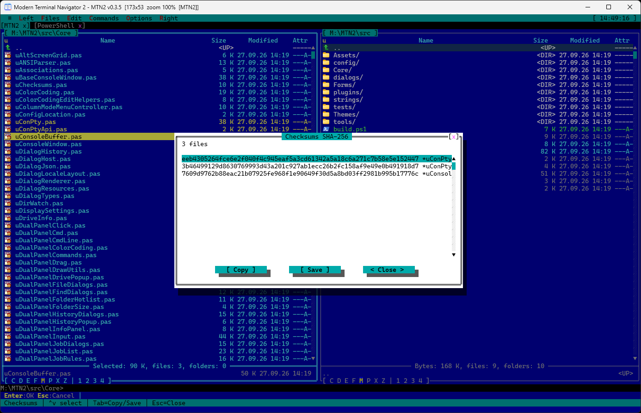Open the Files menu

pyautogui.click(x=50, y=18)
